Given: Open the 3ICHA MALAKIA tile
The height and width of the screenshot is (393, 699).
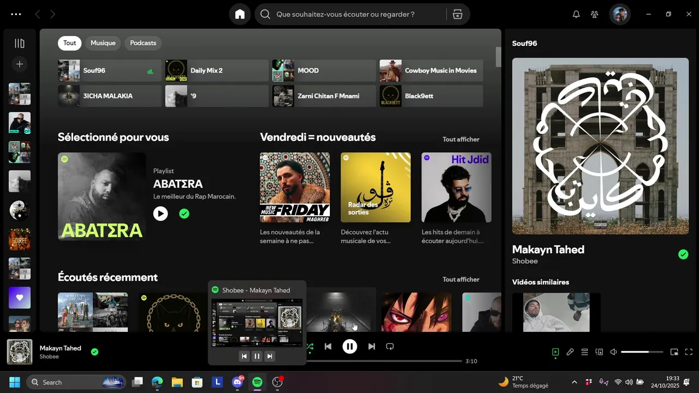Looking at the screenshot, I should point(109,96).
